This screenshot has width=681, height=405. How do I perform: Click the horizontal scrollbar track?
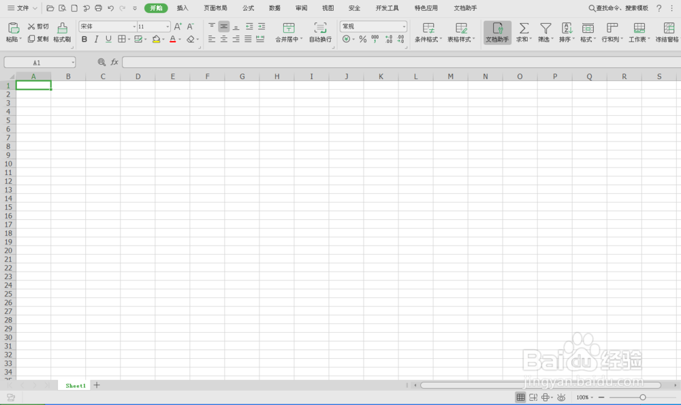541,385
